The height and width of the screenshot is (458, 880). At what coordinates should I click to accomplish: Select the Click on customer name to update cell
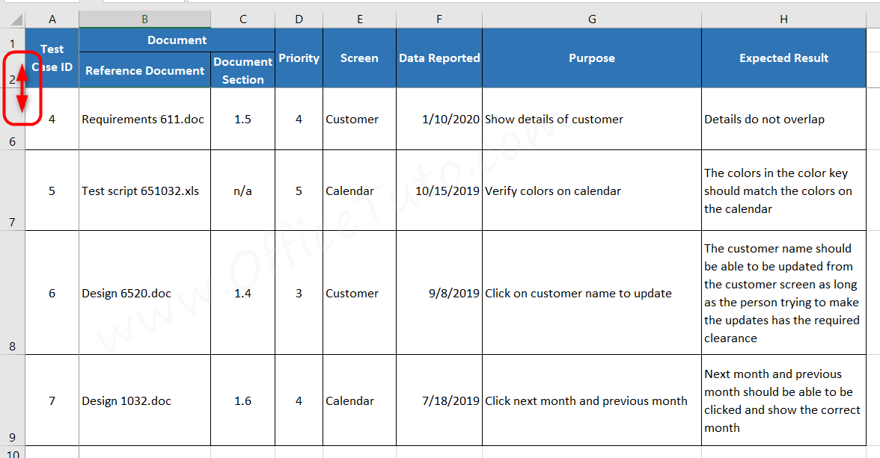pos(591,293)
